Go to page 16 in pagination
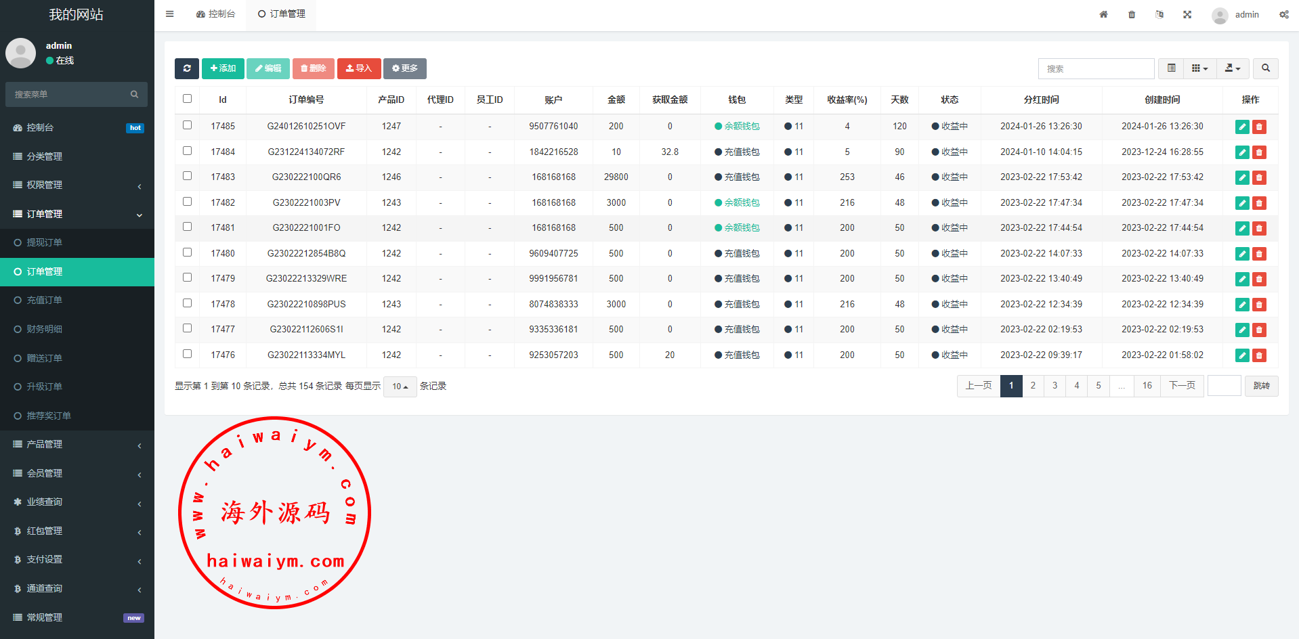 coord(1147,386)
